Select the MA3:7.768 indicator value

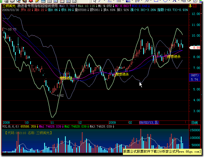click(x=67, y=6)
